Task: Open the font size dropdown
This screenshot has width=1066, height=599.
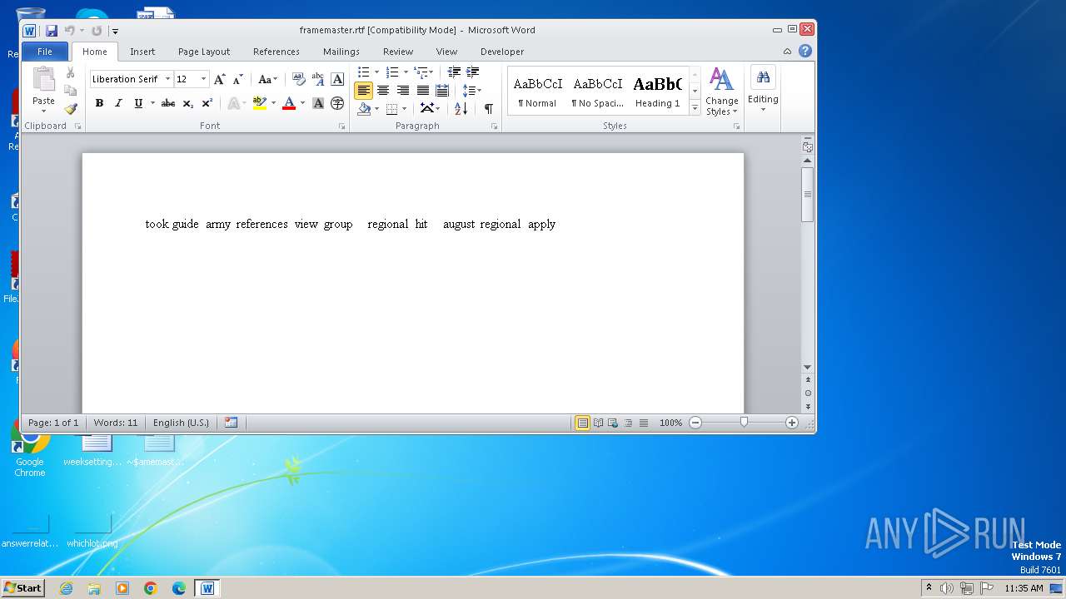Action: (x=203, y=79)
